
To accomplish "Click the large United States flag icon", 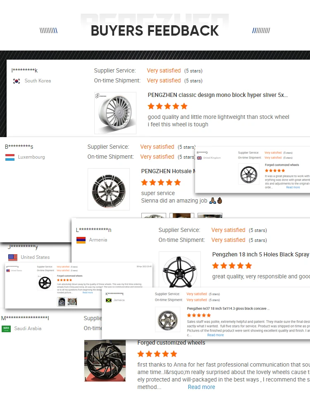I will click(x=13, y=257).
